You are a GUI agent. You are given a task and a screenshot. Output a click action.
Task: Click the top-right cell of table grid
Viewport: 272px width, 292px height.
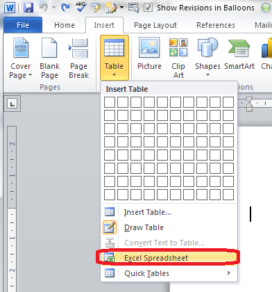(228, 102)
